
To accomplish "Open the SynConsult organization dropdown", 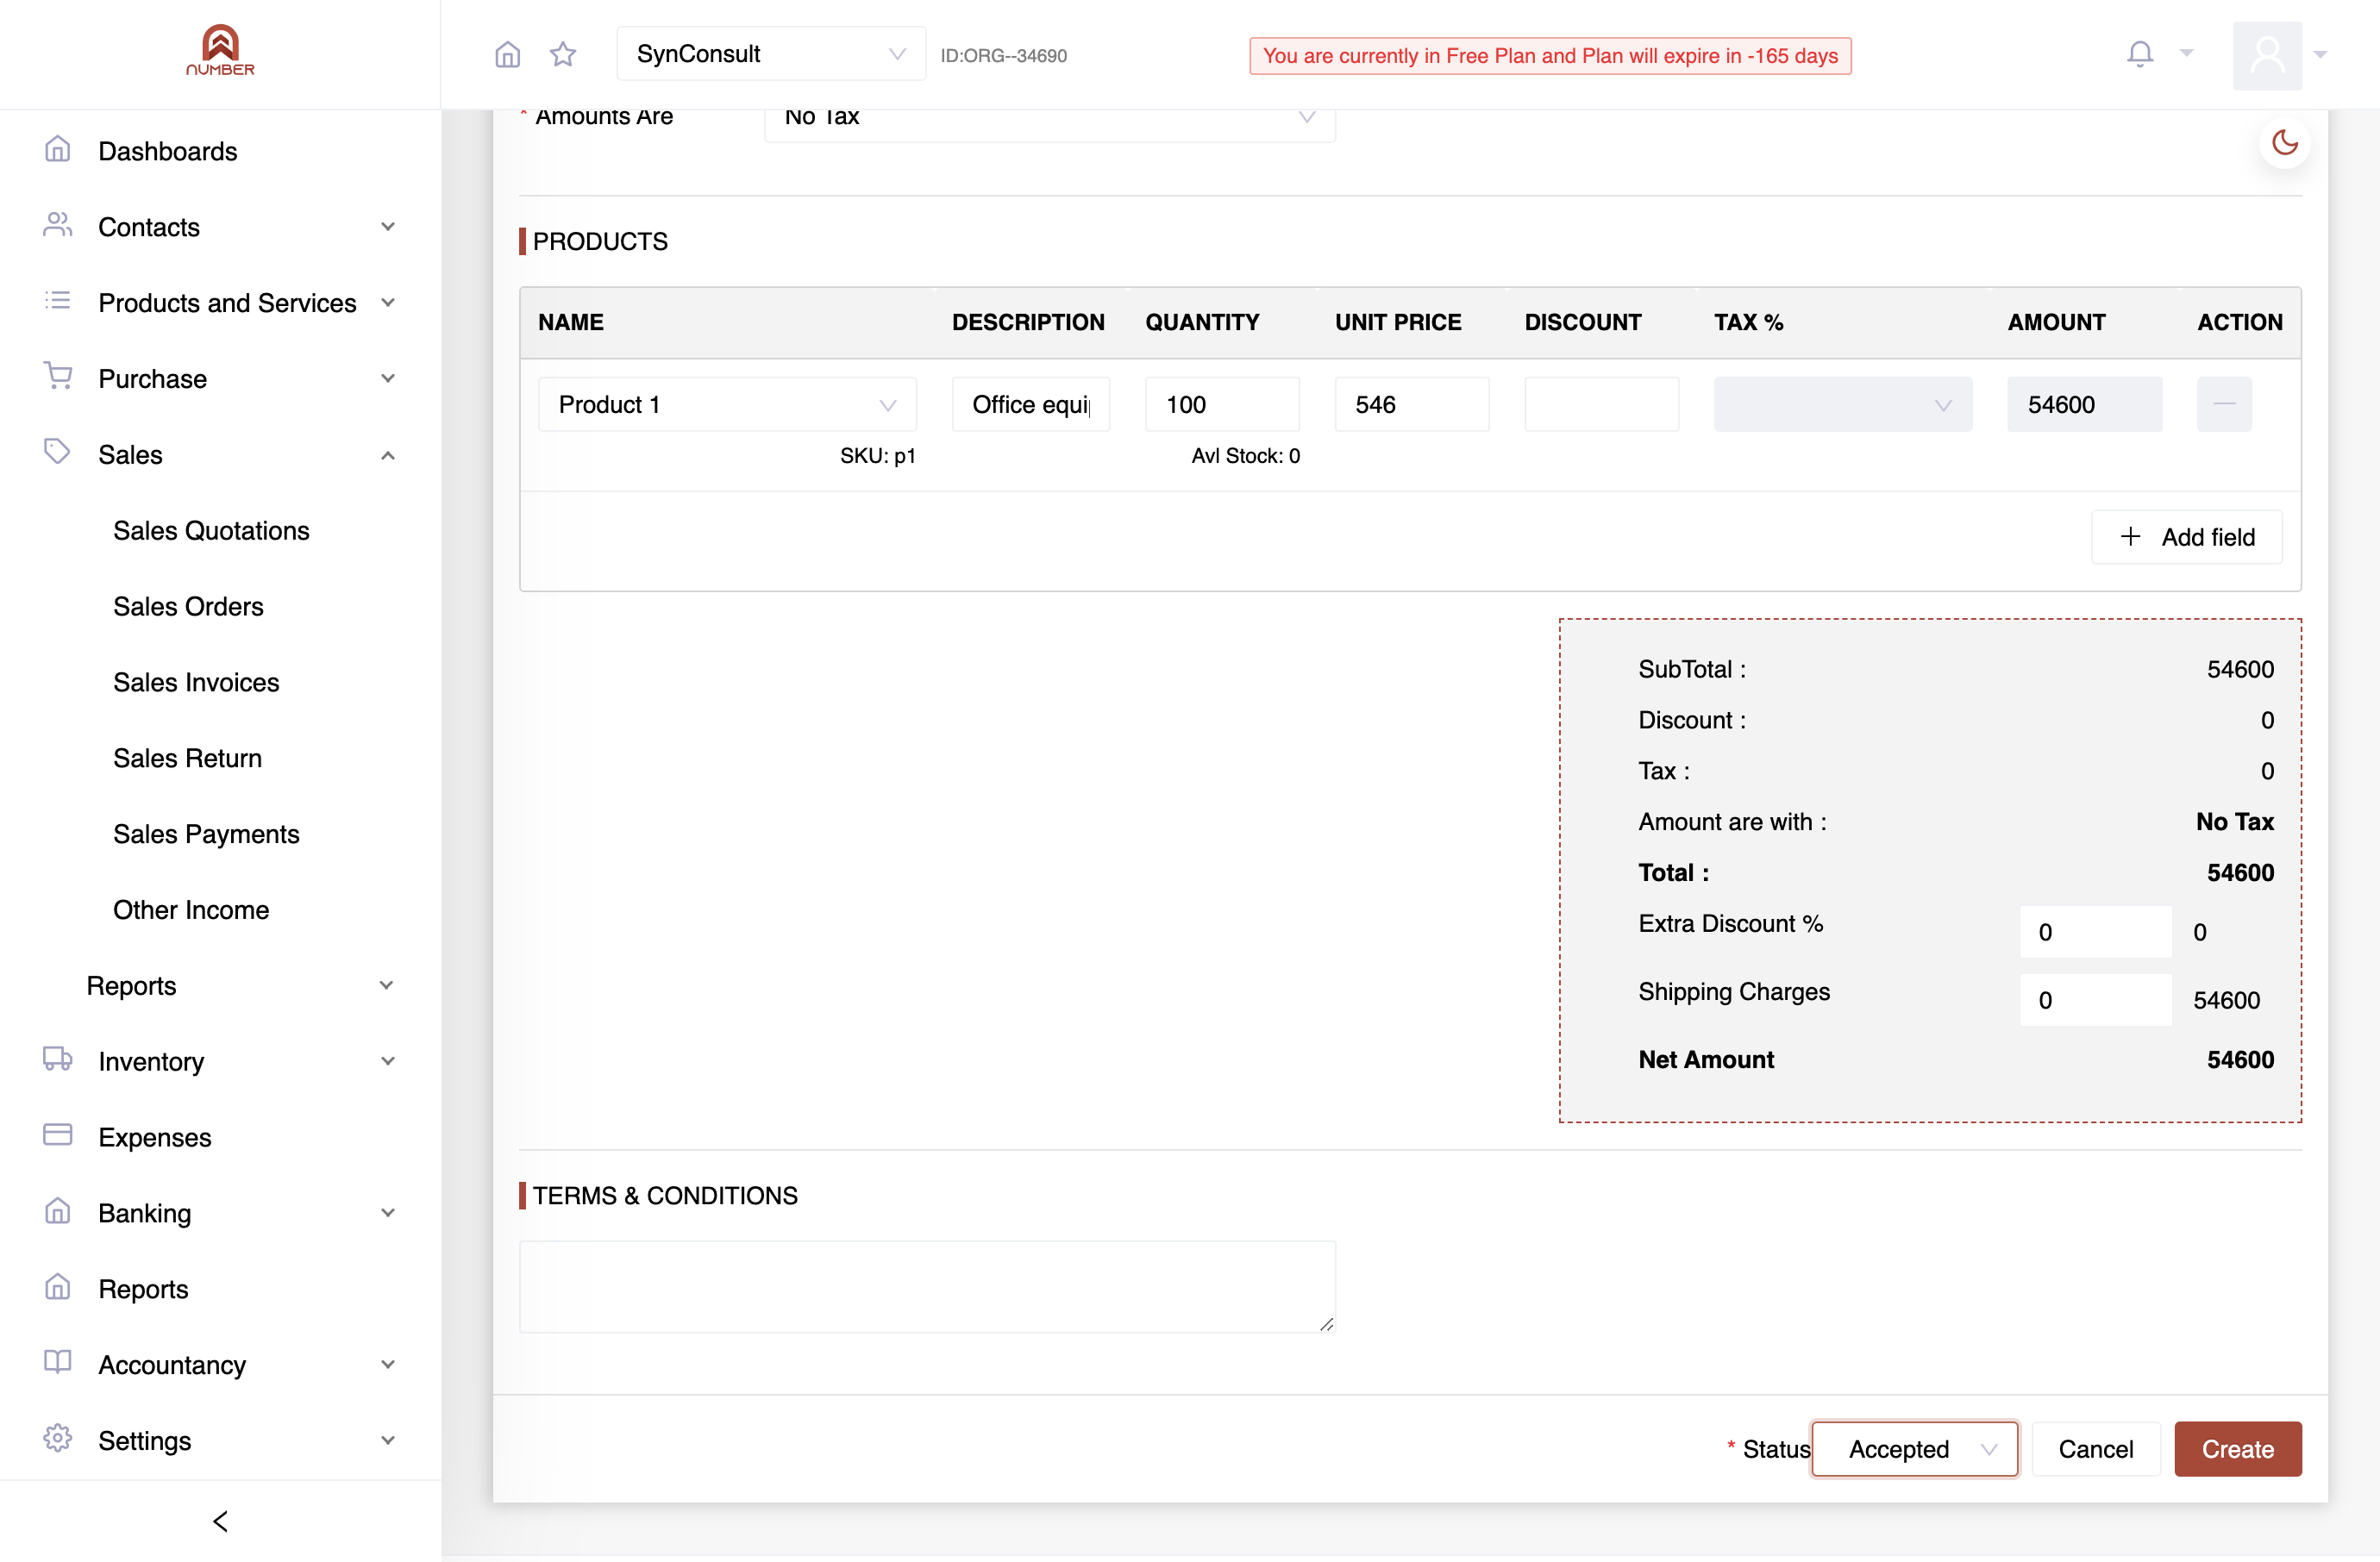I will click(x=771, y=54).
